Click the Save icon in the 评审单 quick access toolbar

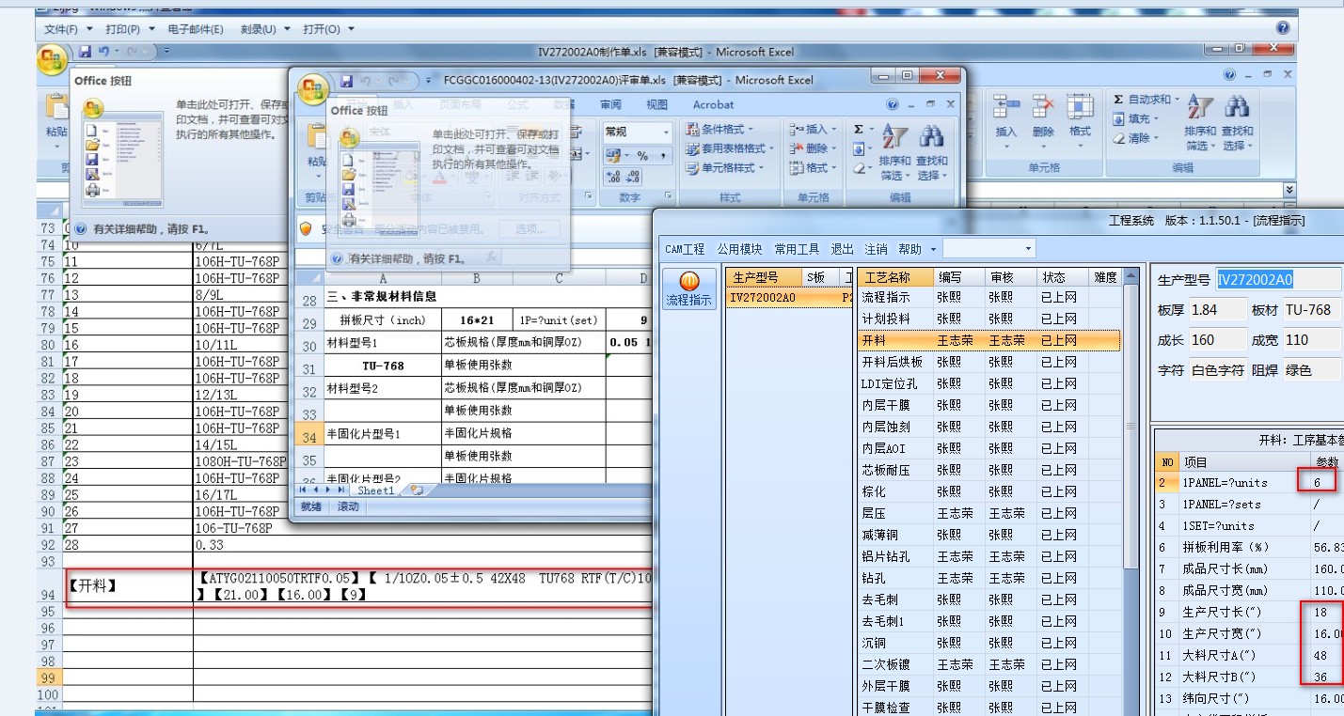(x=346, y=81)
